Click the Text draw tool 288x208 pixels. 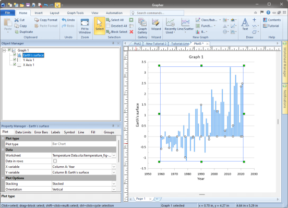(245, 24)
